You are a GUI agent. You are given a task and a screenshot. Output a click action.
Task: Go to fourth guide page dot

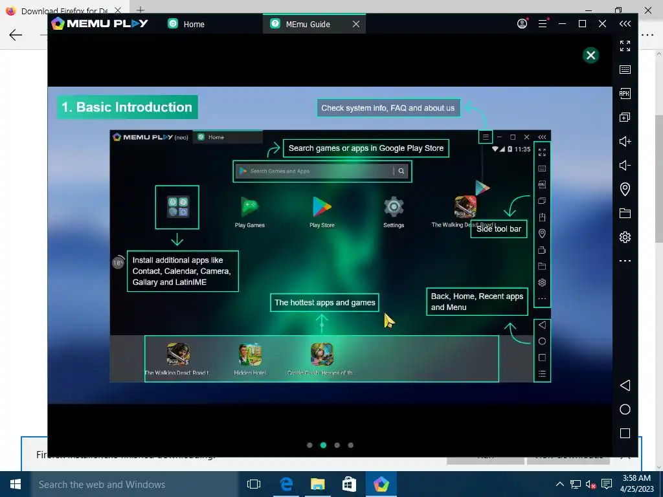[x=350, y=445]
